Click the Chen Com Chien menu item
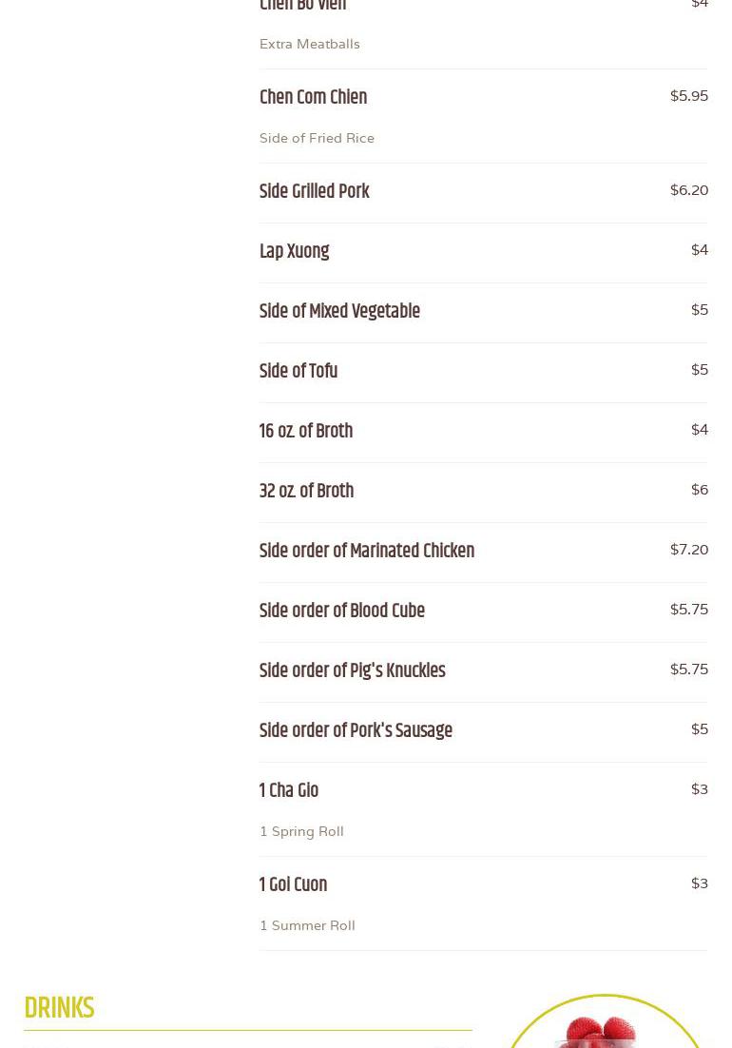 313,98
